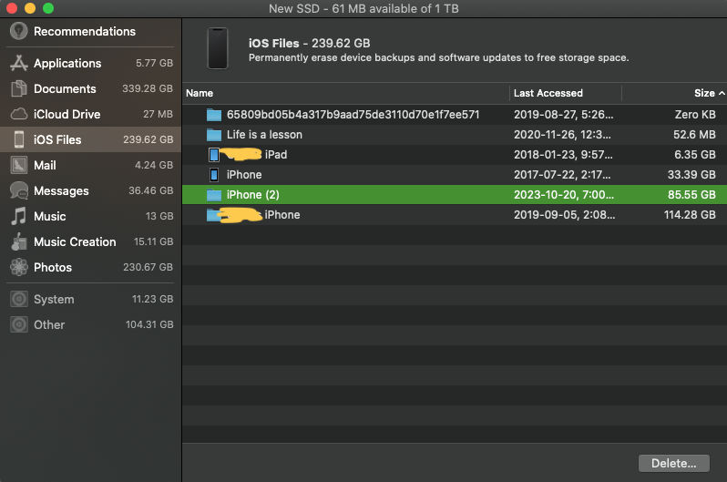
Task: Click the Music Creation guitar icon
Action: [x=18, y=241]
